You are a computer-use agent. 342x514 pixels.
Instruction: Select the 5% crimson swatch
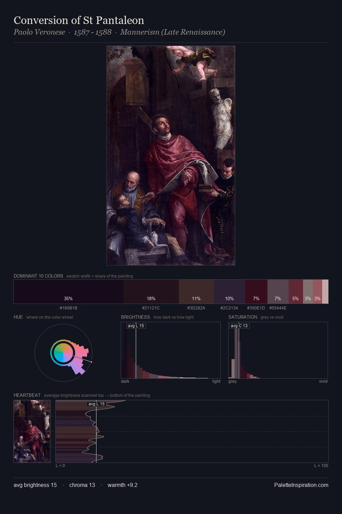coord(296,292)
